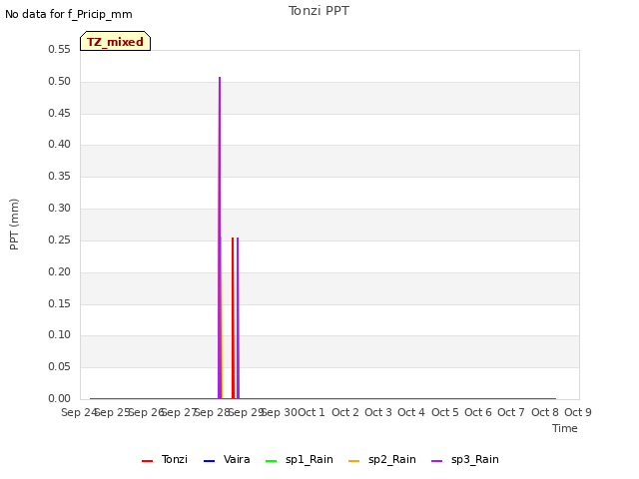Click the blue Vaira legend swatch
The image size is (639, 479).
coord(209,461)
